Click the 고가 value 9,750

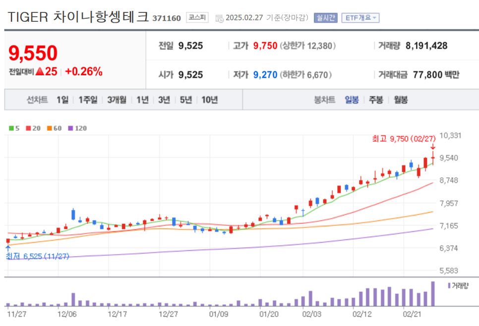tap(265, 46)
